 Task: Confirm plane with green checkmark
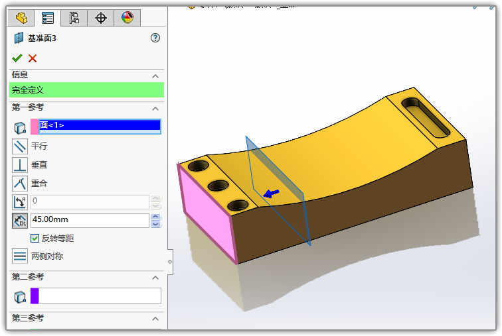[17, 58]
